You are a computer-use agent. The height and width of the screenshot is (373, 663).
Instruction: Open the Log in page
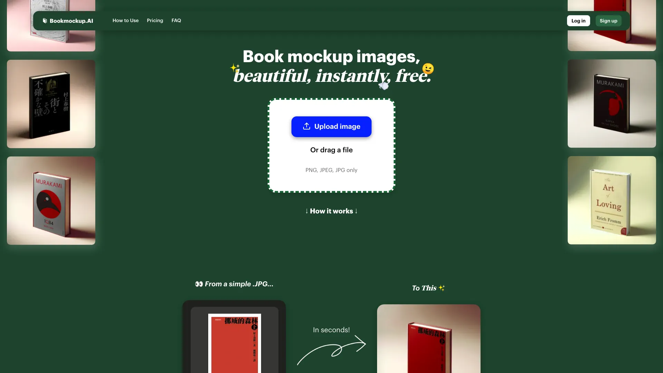pos(578,20)
